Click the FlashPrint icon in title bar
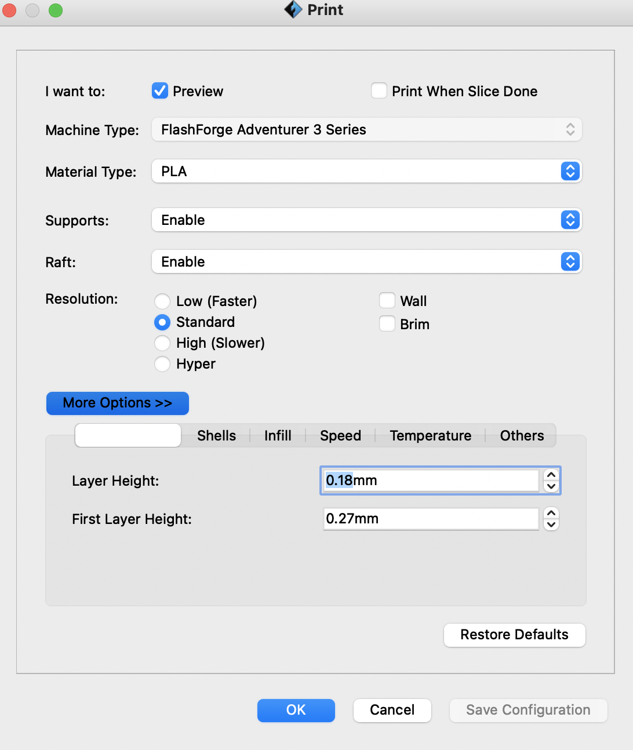Screen dimensions: 633x750 click(x=293, y=10)
